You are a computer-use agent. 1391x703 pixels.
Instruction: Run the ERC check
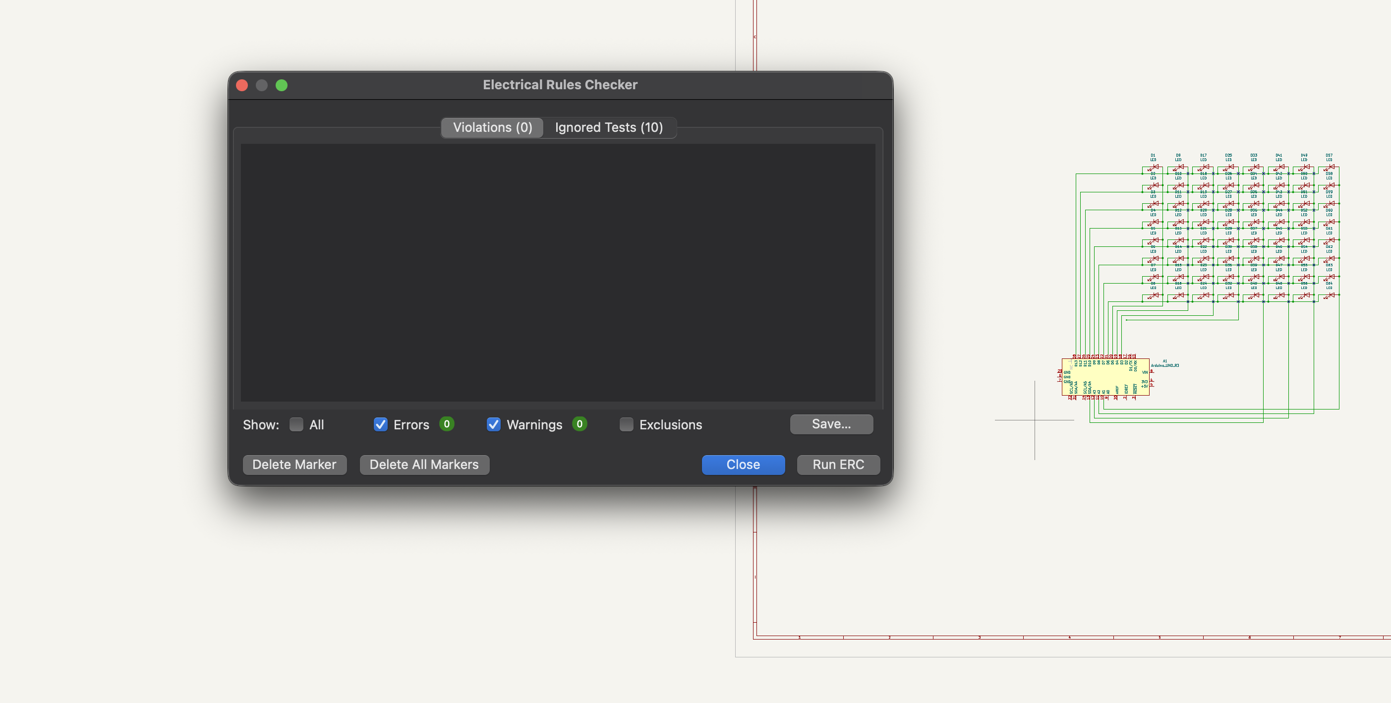tap(838, 465)
